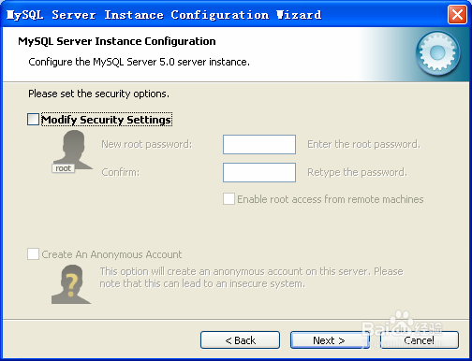
Task: Click the New root password label
Action: click(147, 144)
